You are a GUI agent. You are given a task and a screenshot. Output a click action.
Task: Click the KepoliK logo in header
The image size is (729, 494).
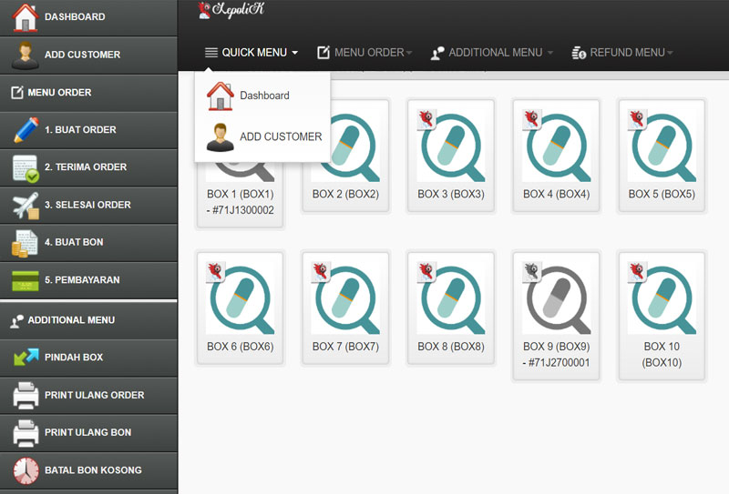[231, 10]
